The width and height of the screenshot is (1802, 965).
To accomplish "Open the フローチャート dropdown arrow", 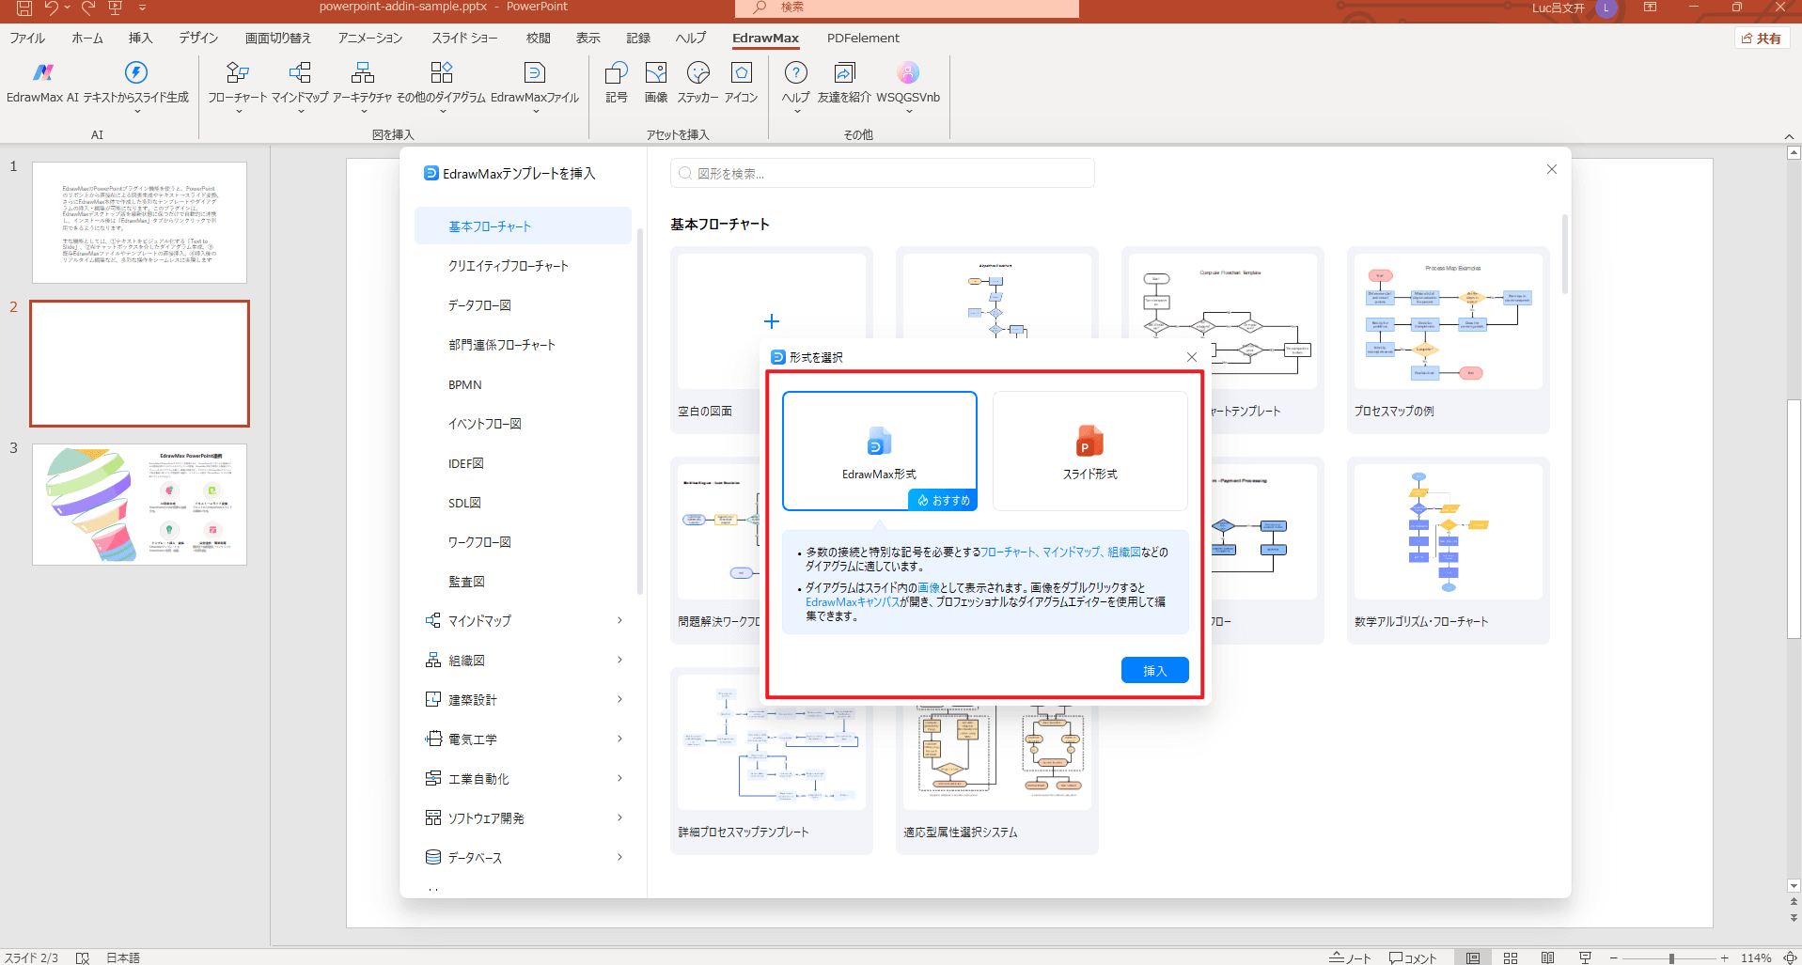I will (238, 112).
